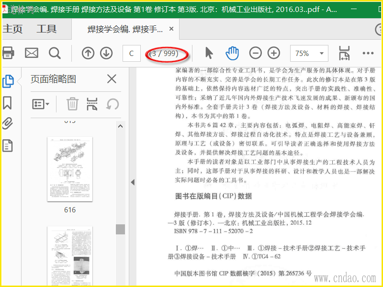Close the 焊接学会编 document tab

pyautogui.click(x=171, y=29)
